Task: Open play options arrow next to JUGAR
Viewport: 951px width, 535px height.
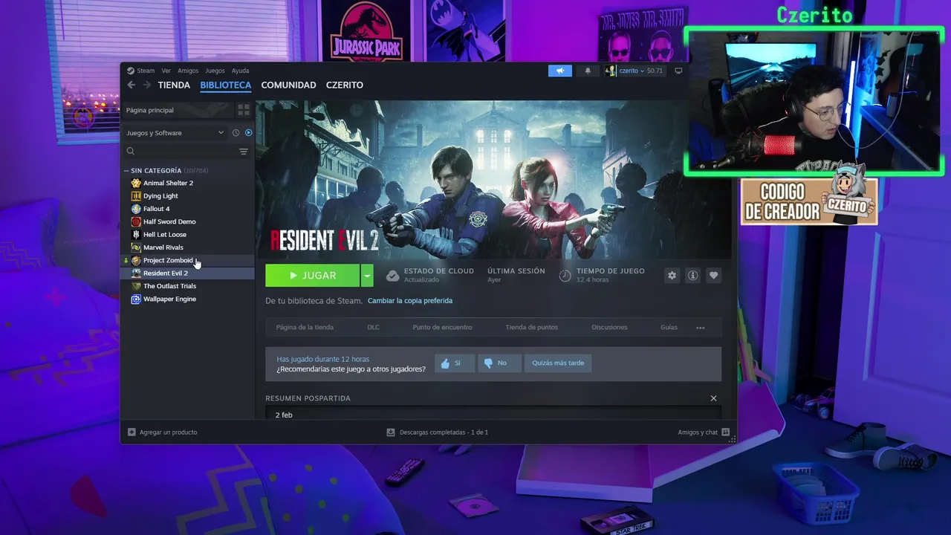Action: point(366,276)
